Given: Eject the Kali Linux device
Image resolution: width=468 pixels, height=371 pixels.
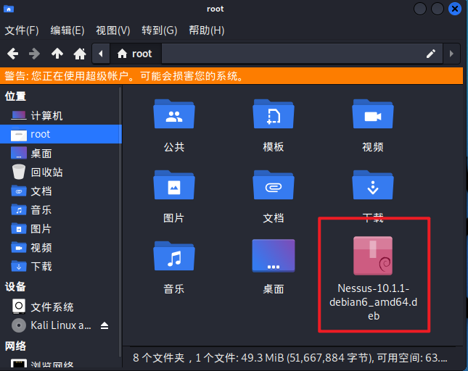Looking at the screenshot, I should tap(104, 325).
